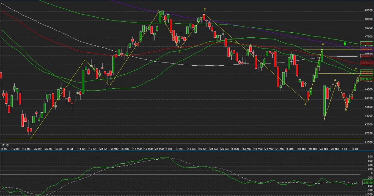Select wave label 4 above the June spike
Image resolution: width=374 pixels, height=196 pixels.
[323, 44]
